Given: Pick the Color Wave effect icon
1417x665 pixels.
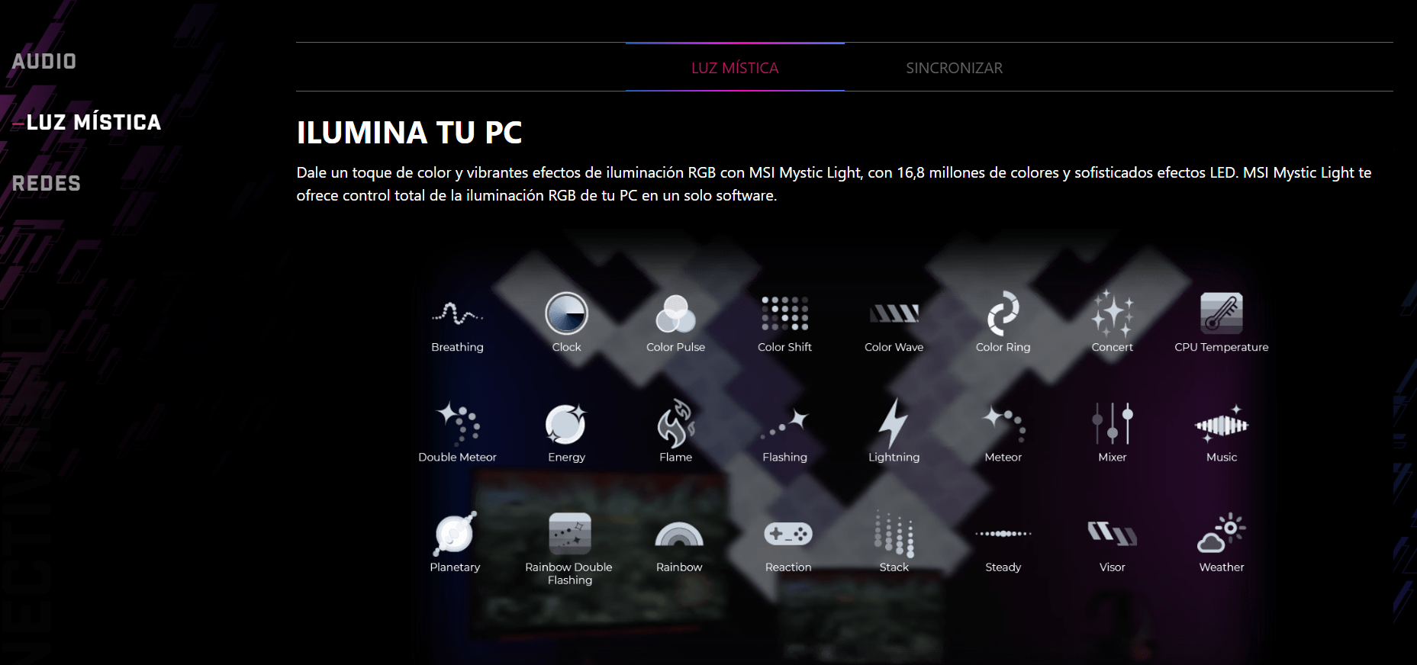Looking at the screenshot, I should tap(894, 313).
